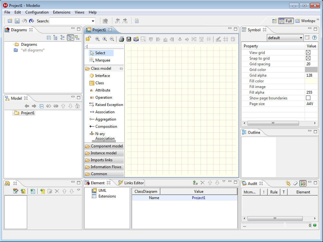The width and height of the screenshot is (323, 242).
Task: Click the Grid color swatch value
Action: [311, 70]
